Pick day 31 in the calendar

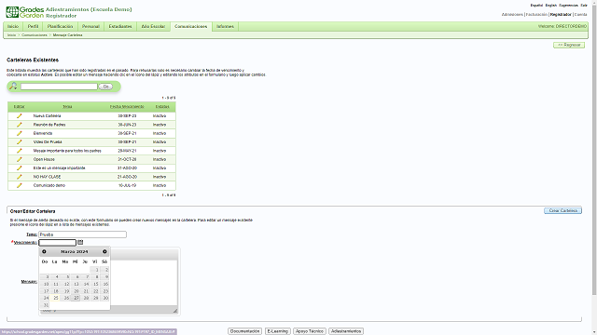pos(46,305)
